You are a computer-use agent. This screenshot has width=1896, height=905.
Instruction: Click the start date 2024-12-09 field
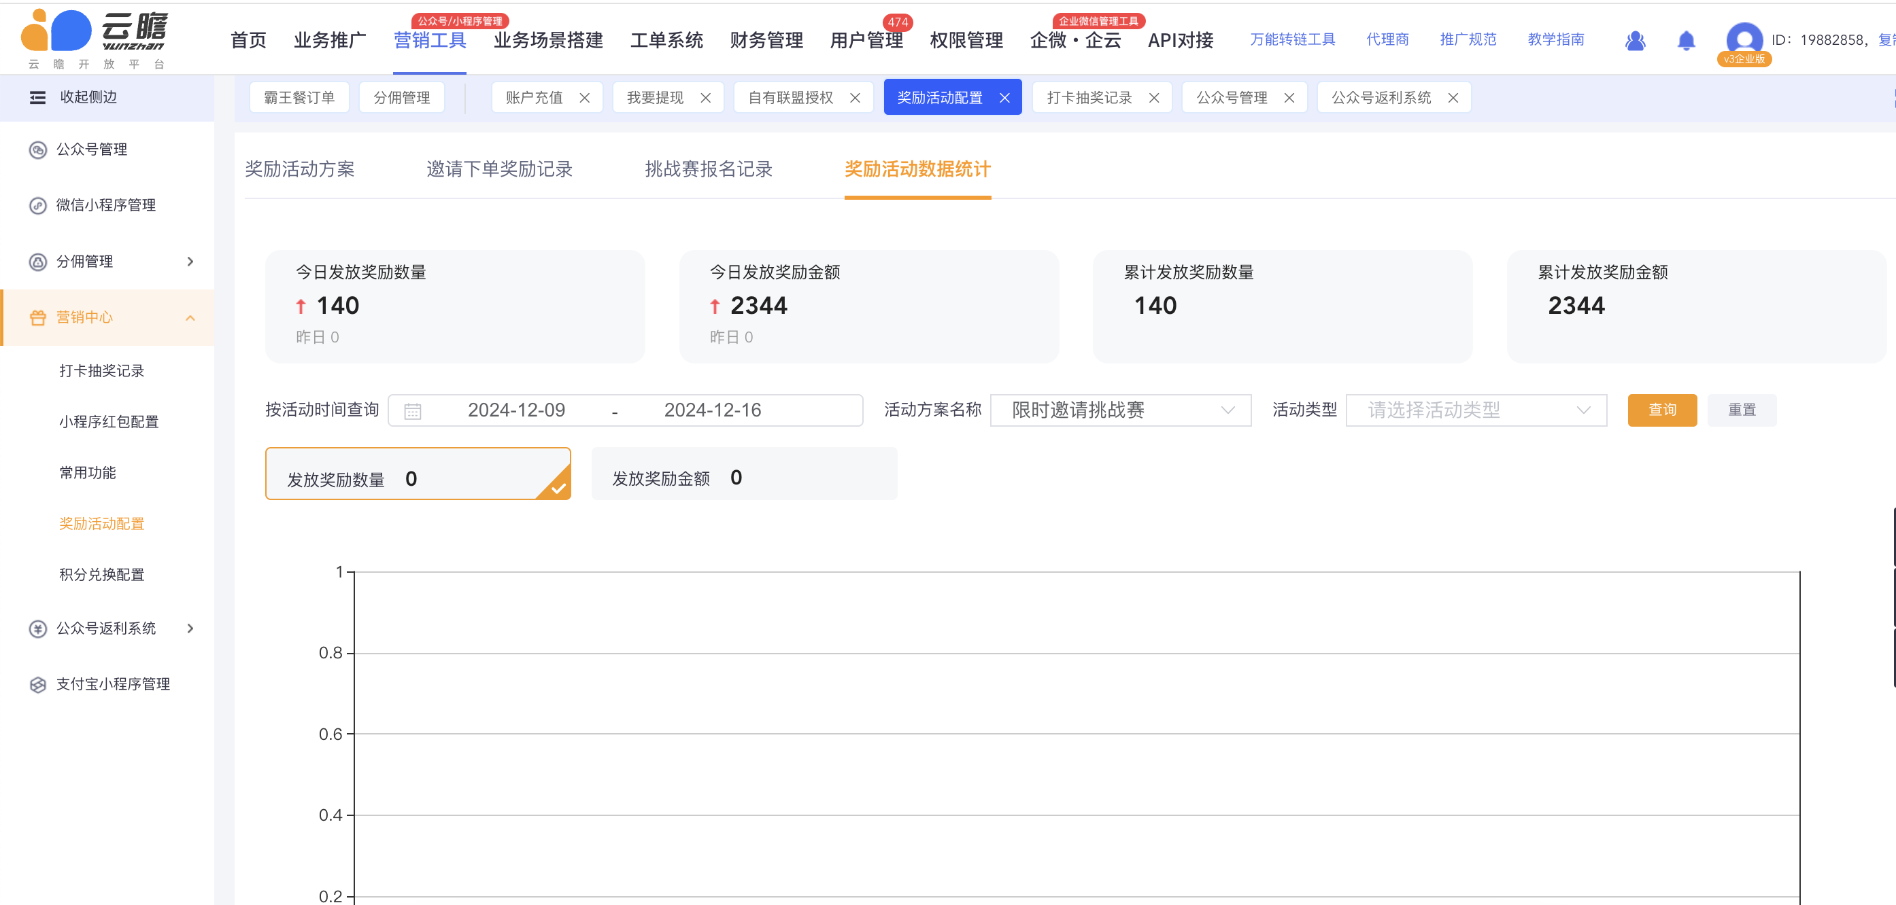(516, 410)
